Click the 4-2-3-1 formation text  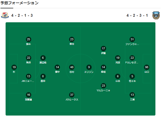(137, 15)
